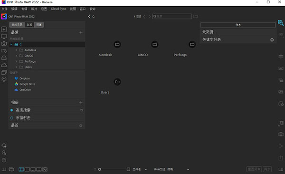Open the cloud sources icon in left sidebar
Image resolution: width=285 pixels, height=174 pixels.
click(4, 65)
